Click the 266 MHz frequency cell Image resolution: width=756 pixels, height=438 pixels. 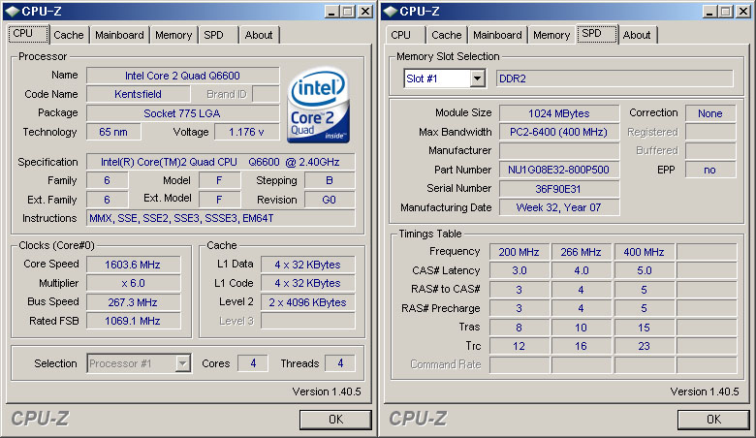click(x=581, y=252)
